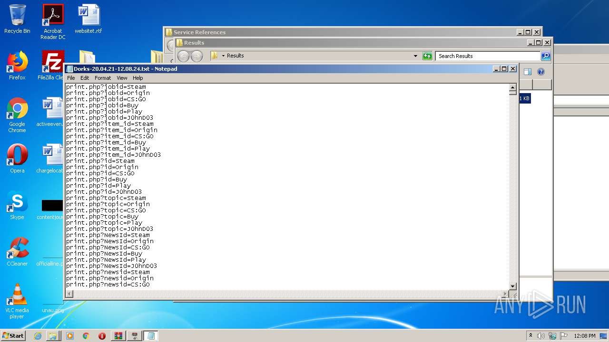Close the Service References window
Image resolution: width=609 pixels, height=342 pixels.
point(537,32)
